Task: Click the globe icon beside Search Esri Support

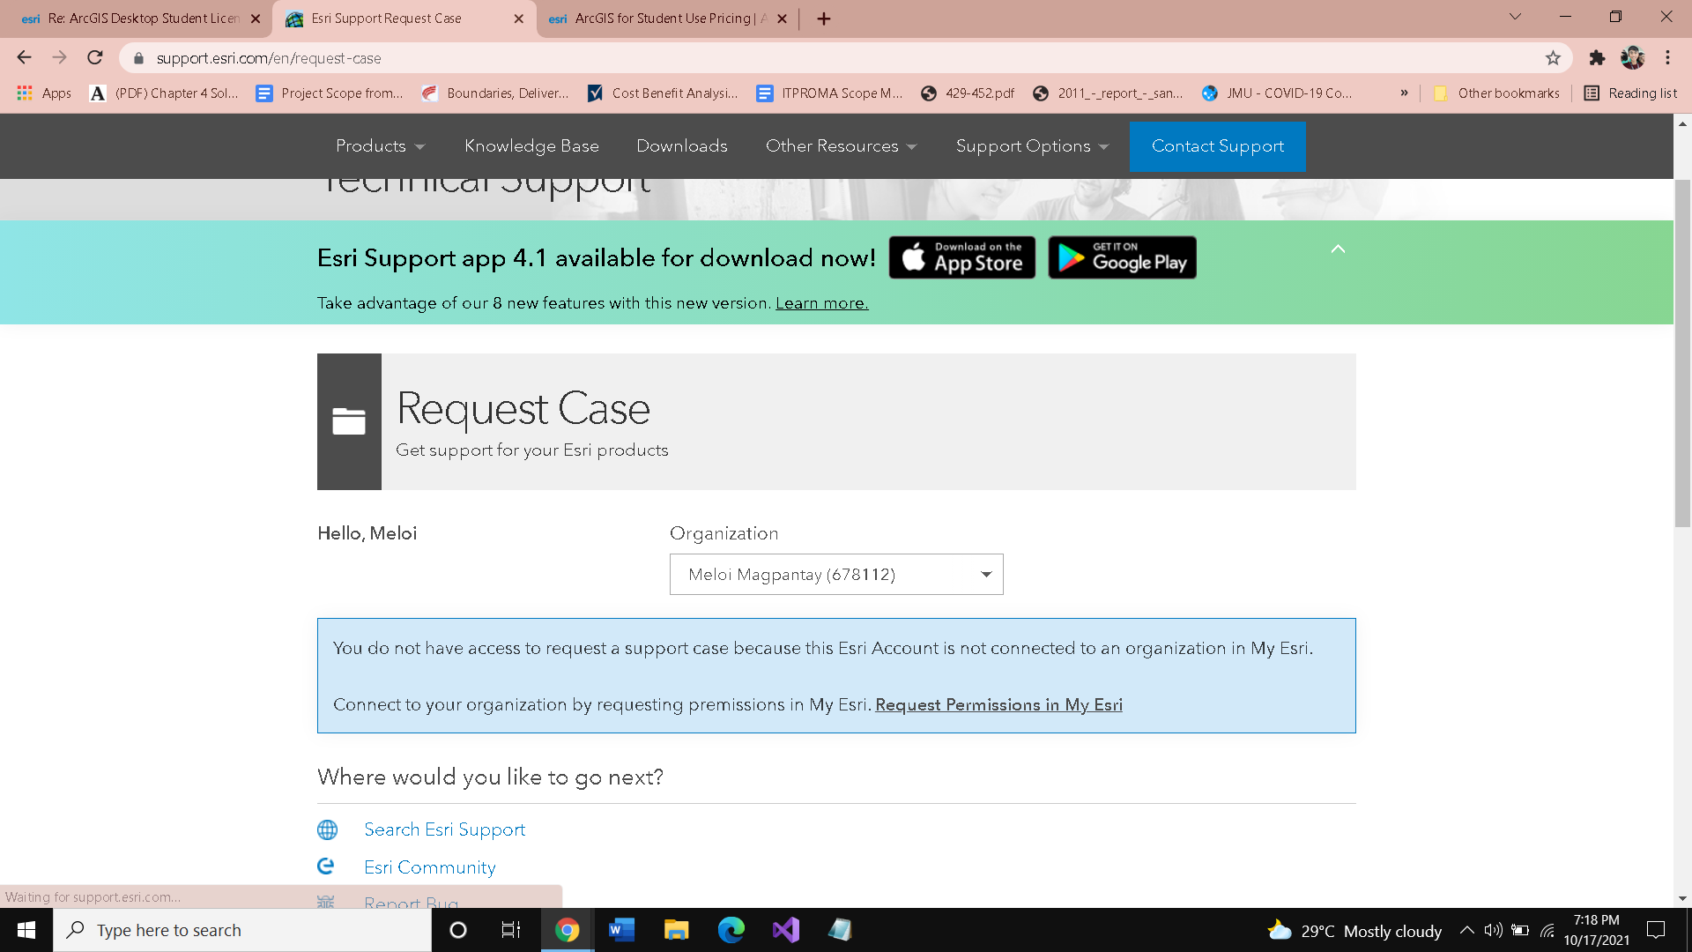Action: [x=327, y=829]
